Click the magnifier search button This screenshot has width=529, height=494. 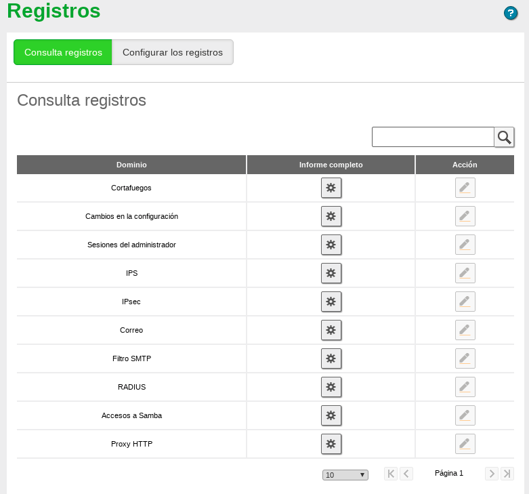[504, 137]
